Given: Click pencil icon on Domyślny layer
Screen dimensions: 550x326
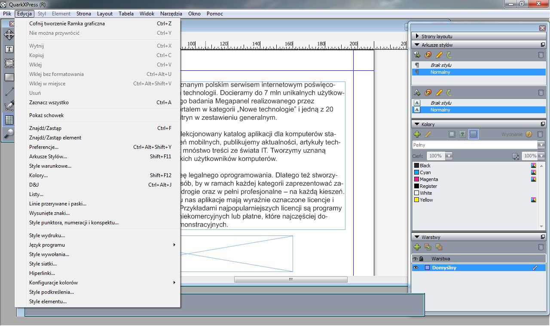Looking at the screenshot, I should (x=535, y=268).
